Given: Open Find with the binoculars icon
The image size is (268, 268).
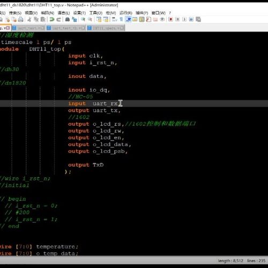Looking at the screenshot, I should 68,19.
